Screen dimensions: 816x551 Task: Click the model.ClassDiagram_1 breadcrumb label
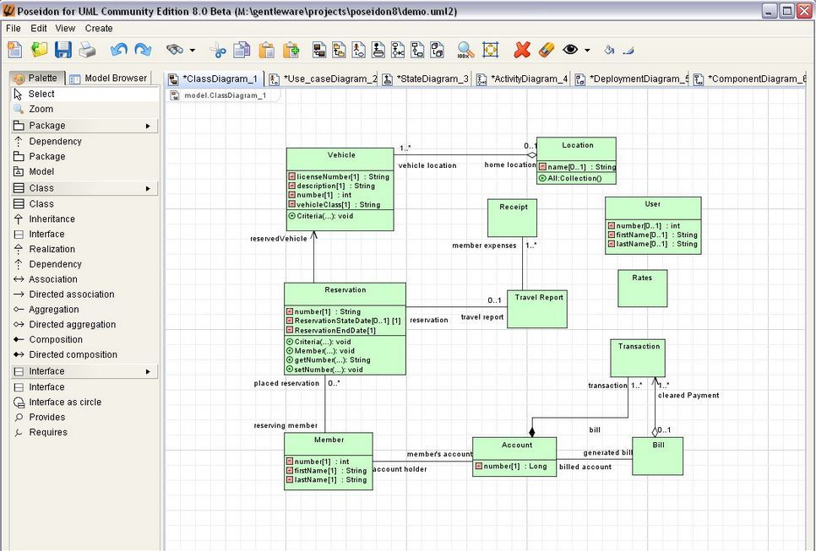pyautogui.click(x=225, y=95)
